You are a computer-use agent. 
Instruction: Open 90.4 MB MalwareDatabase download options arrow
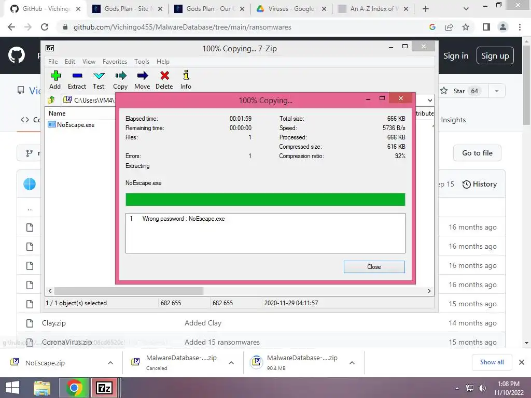352,363
